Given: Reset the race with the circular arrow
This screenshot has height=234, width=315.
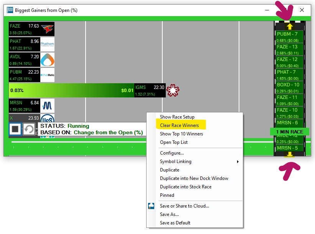Looking at the screenshot, I should click(x=29, y=129).
